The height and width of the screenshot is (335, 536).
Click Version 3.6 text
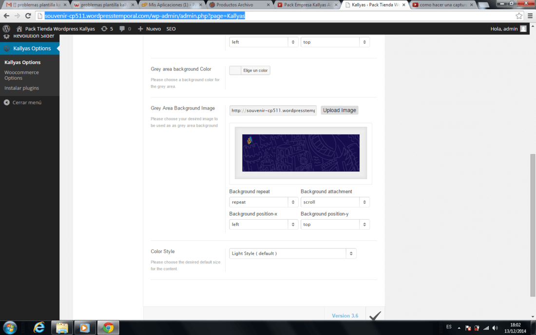[345, 316]
